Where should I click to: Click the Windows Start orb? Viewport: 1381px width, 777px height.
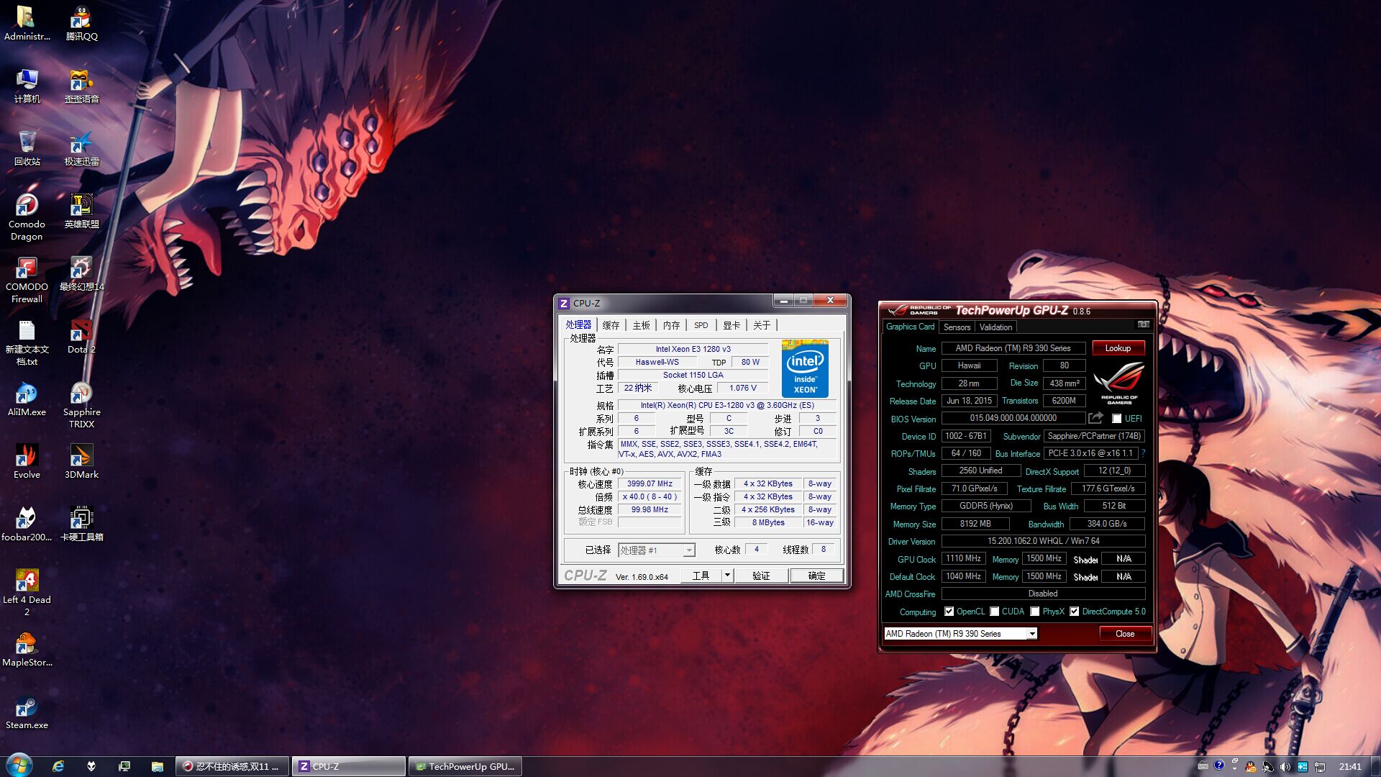pyautogui.click(x=19, y=765)
